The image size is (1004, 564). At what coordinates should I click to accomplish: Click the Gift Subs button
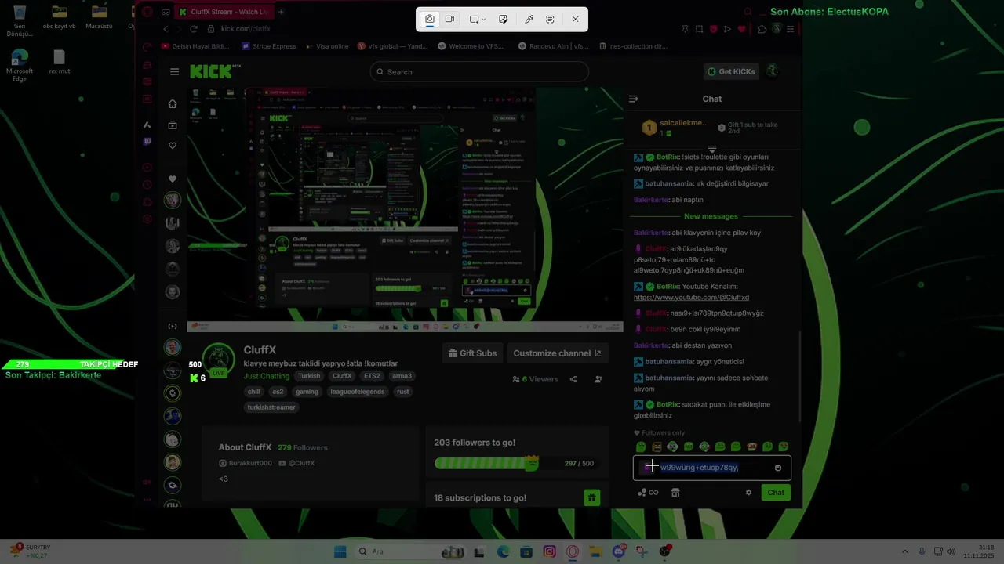pos(472,353)
